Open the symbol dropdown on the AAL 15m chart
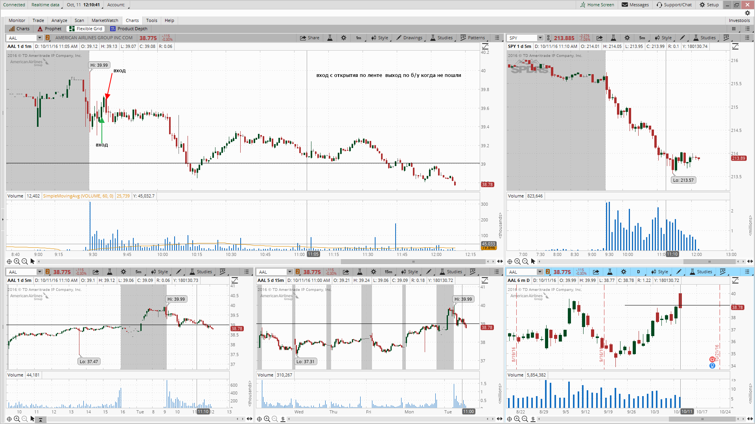The width and height of the screenshot is (755, 424). pos(289,272)
